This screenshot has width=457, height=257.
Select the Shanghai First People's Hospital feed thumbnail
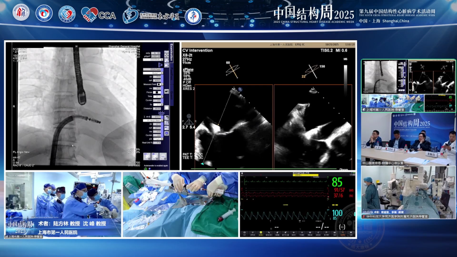pyautogui.click(x=408, y=86)
